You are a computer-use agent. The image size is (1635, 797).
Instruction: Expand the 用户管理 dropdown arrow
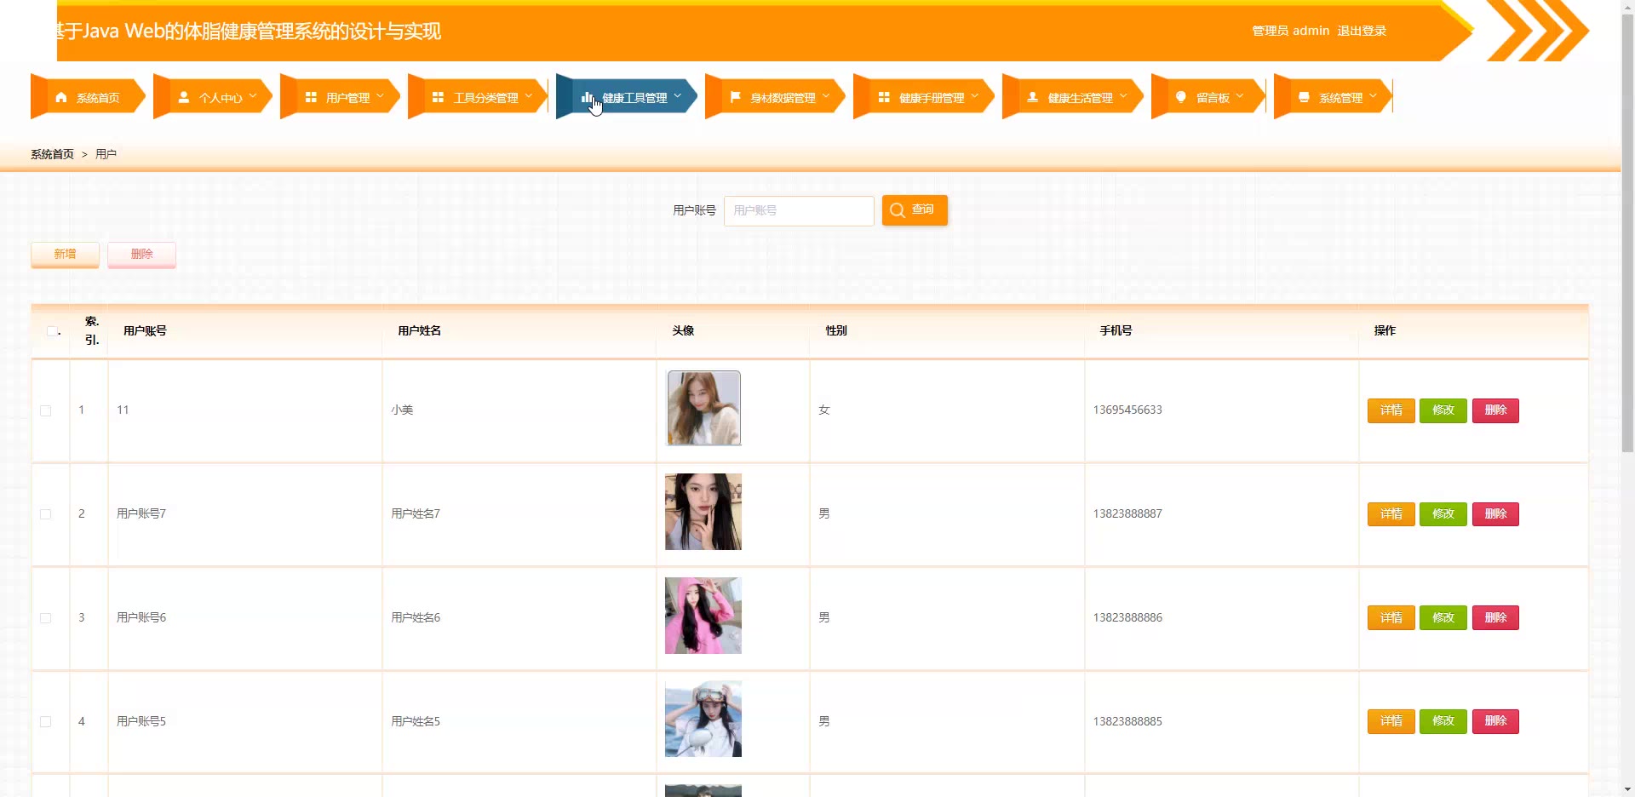tap(380, 96)
